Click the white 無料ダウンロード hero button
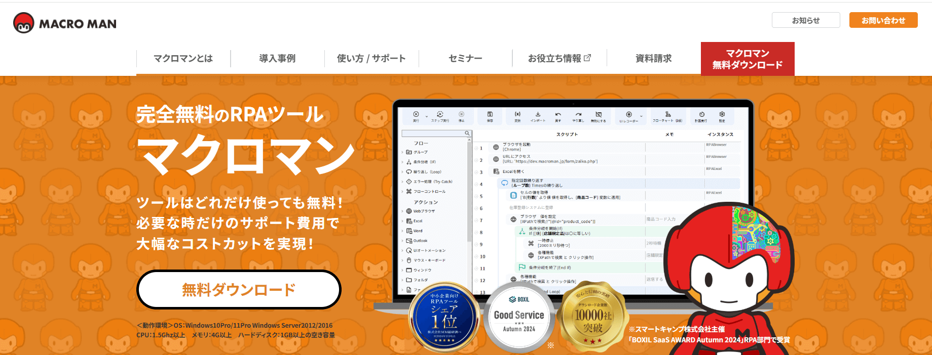This screenshot has width=932, height=355. coord(239,290)
